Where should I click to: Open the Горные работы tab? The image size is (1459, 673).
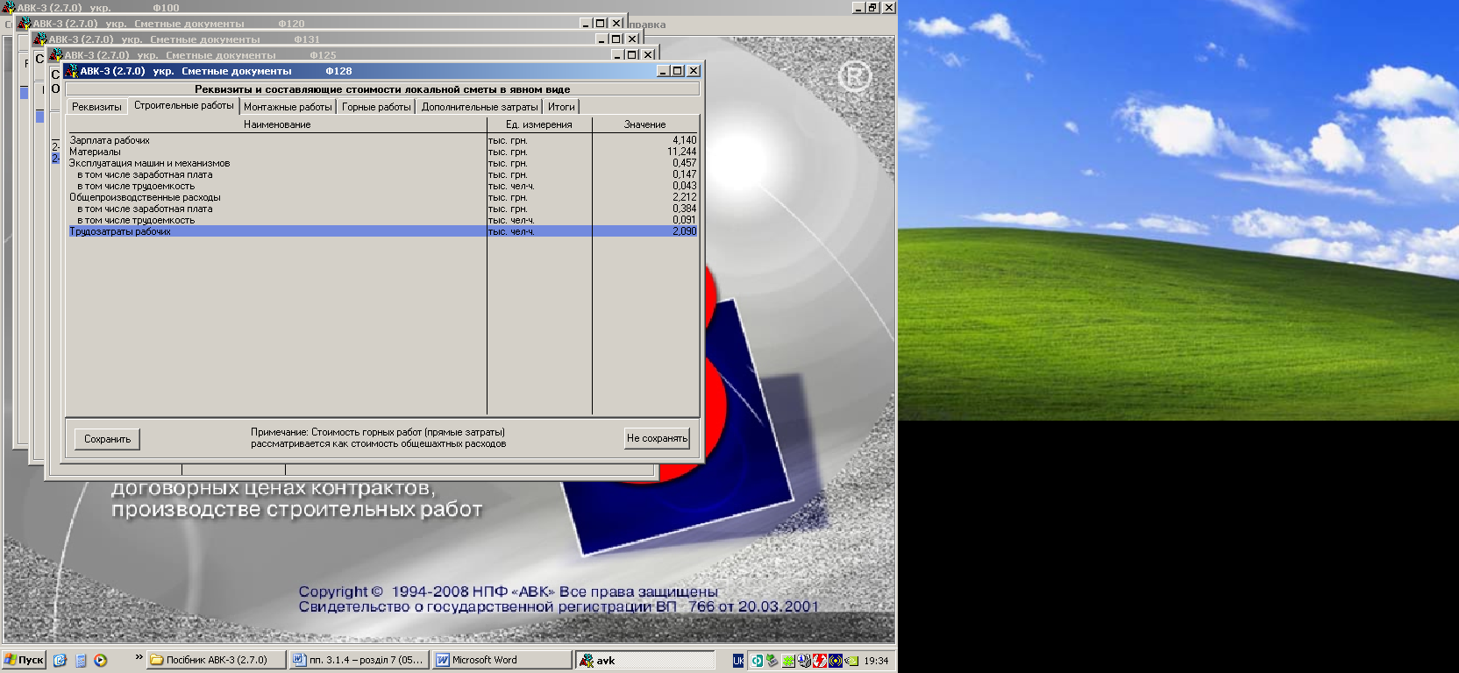pos(376,107)
